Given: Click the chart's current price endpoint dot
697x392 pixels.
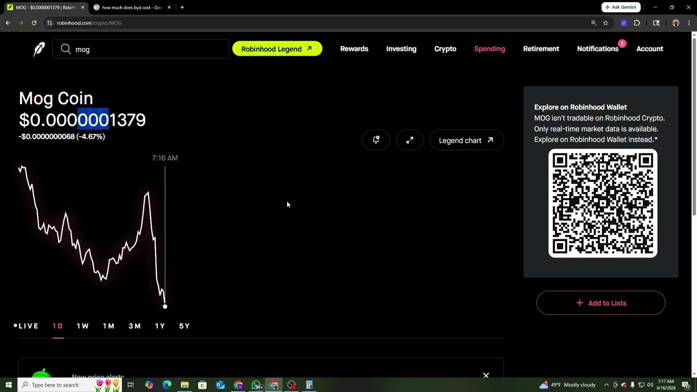Looking at the screenshot, I should 165,307.
